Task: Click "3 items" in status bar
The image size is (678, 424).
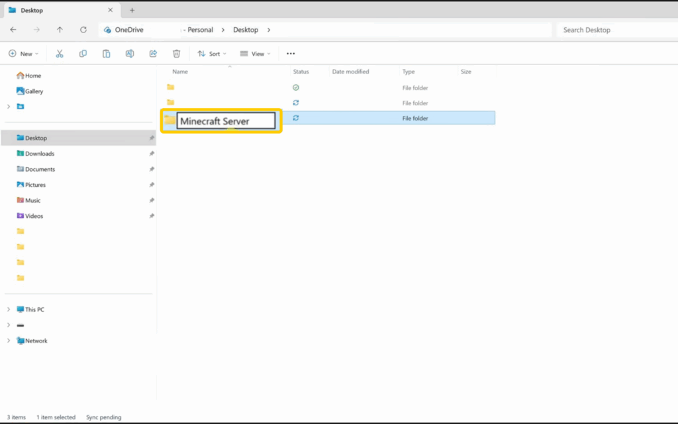Action: (16, 417)
